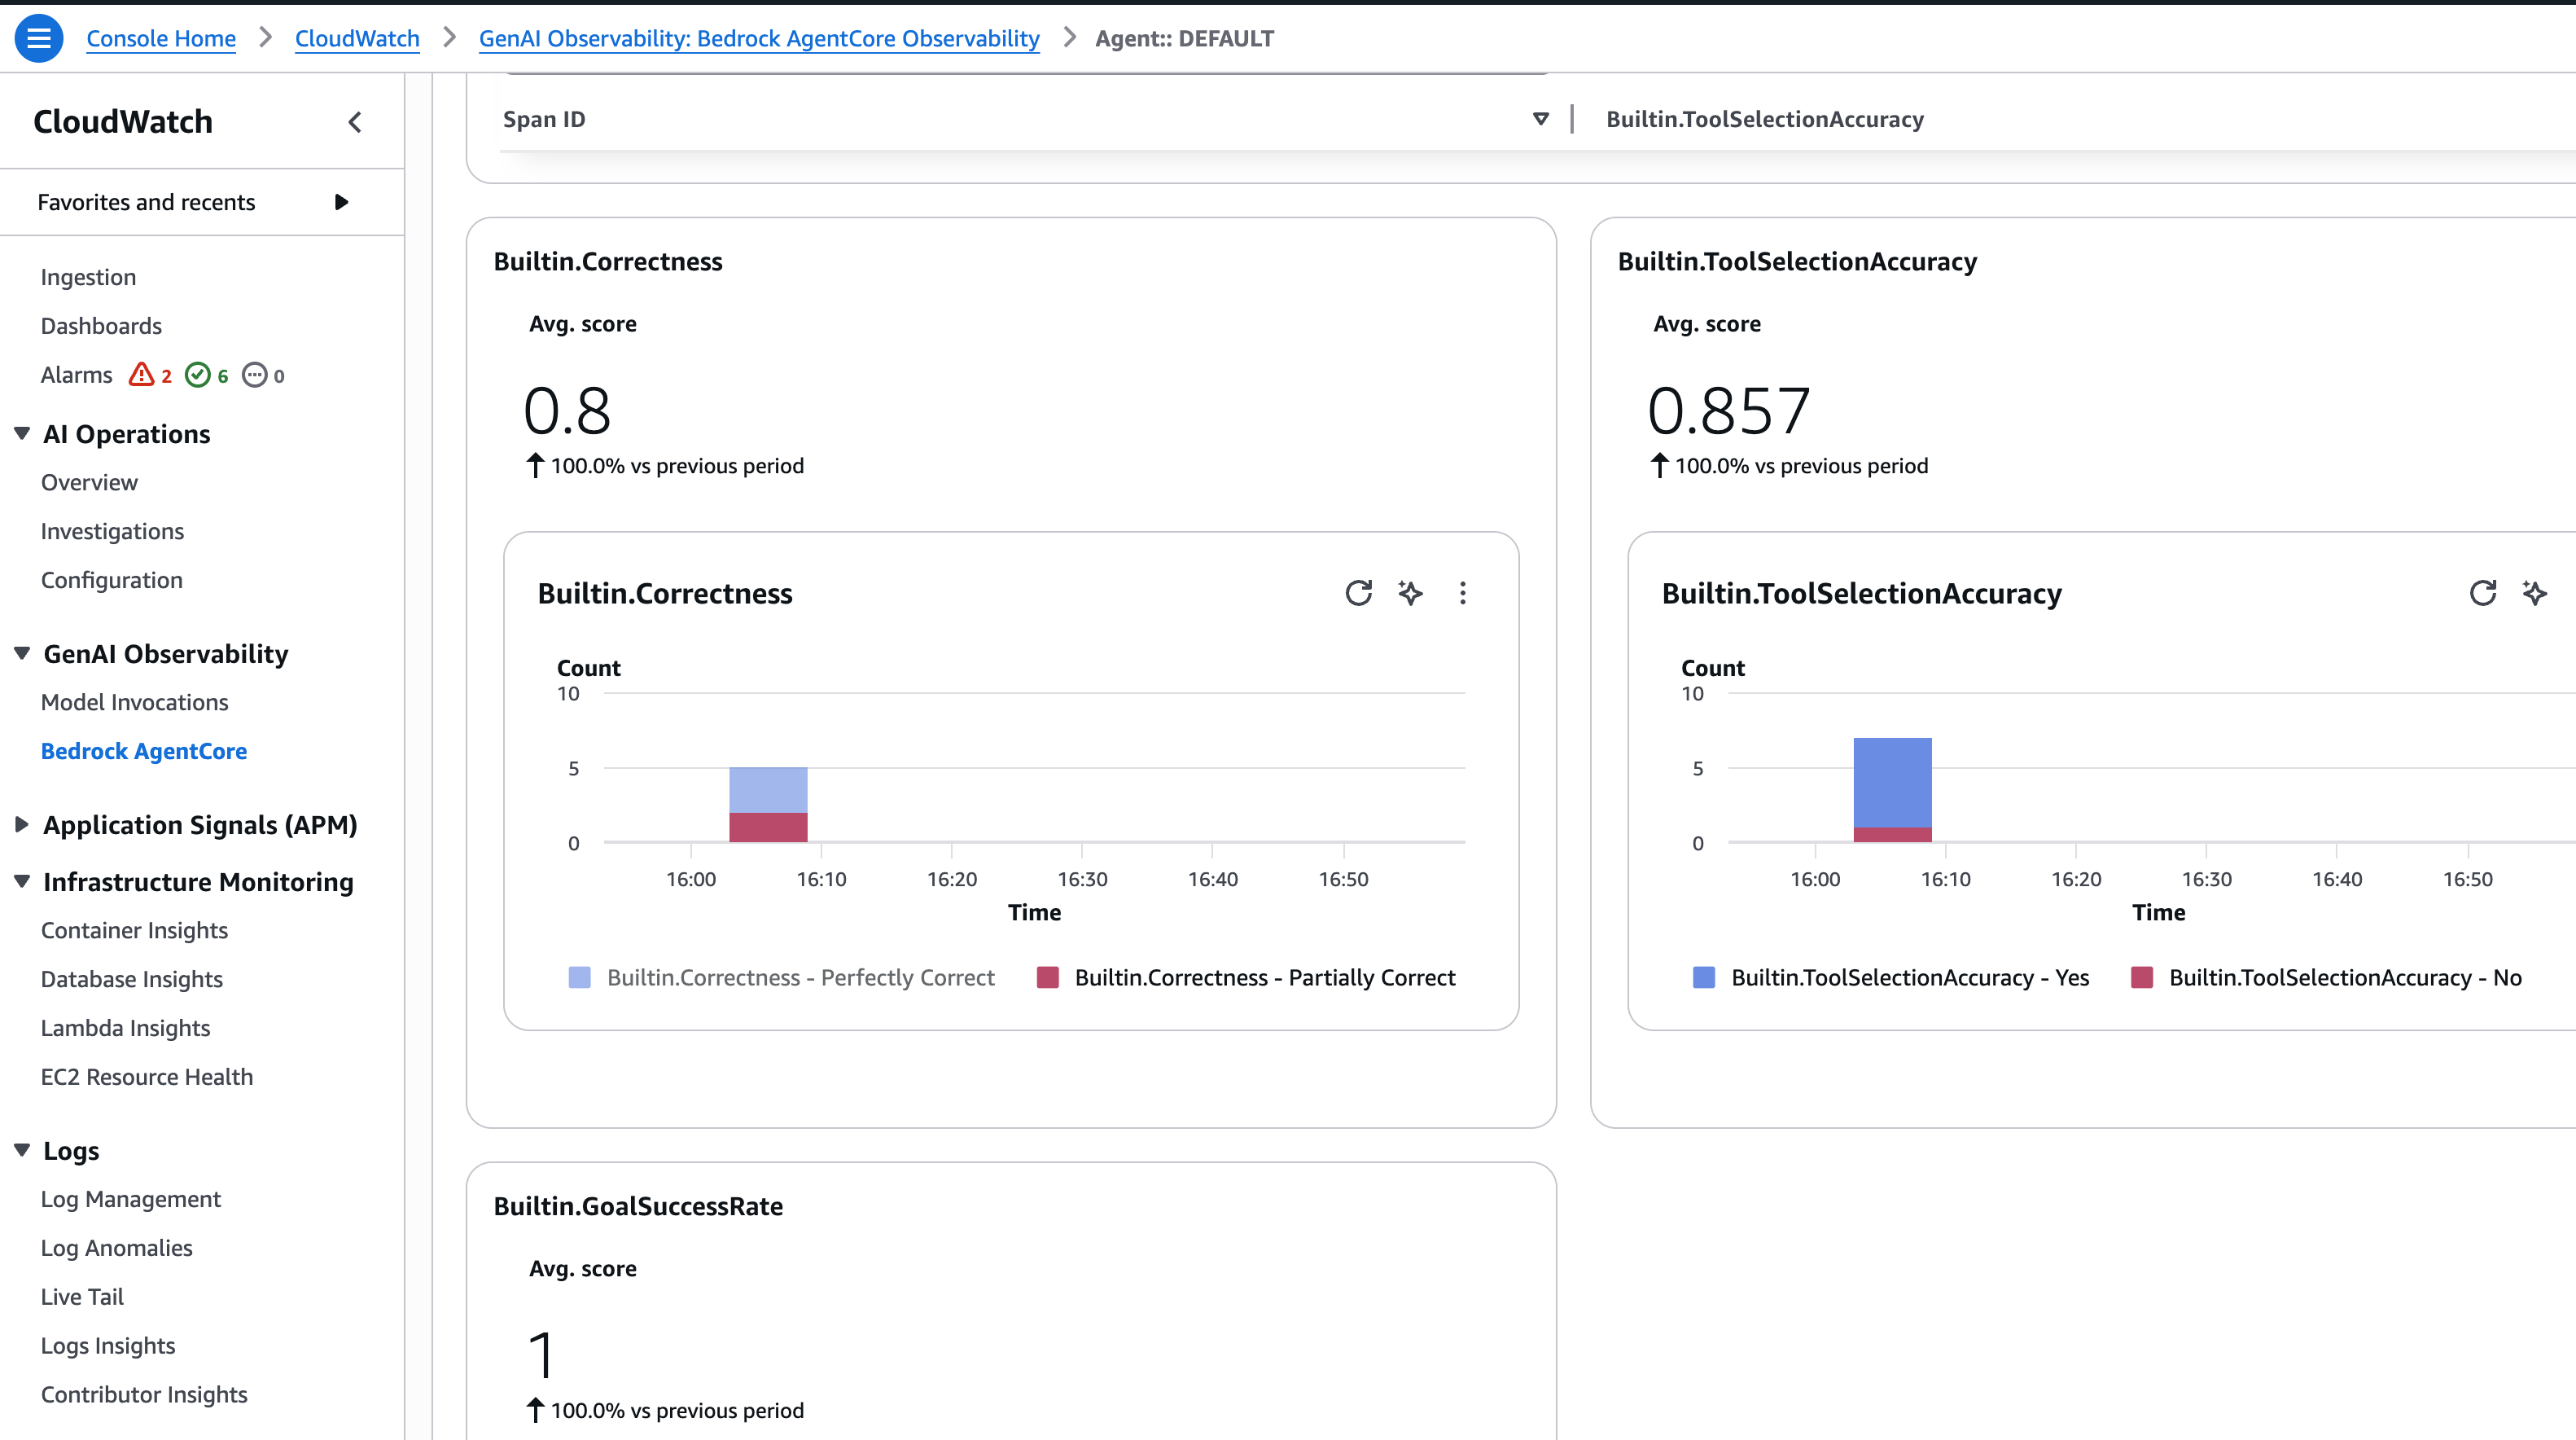Click the AI sparkle icon on Correctness chart
The height and width of the screenshot is (1440, 2576).
(1410, 594)
